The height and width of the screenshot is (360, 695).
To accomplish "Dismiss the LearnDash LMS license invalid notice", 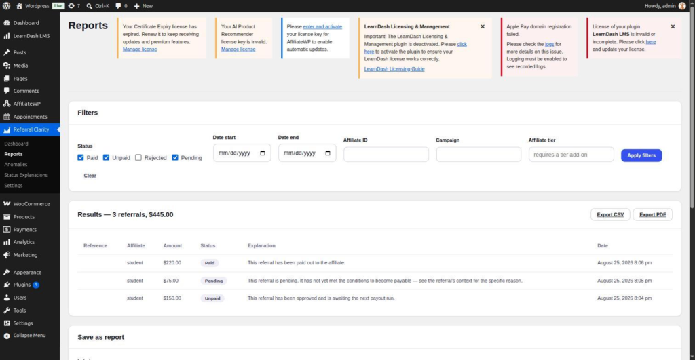I will [673, 26].
